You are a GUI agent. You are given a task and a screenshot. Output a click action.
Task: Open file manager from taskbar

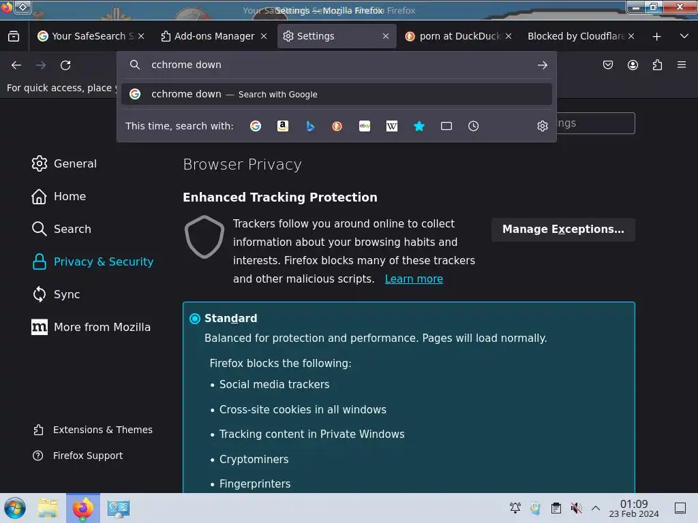(x=48, y=508)
